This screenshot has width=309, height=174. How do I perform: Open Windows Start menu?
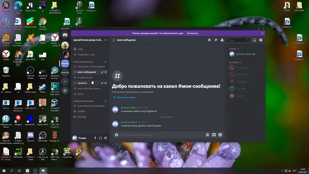pyautogui.click(x=4, y=171)
